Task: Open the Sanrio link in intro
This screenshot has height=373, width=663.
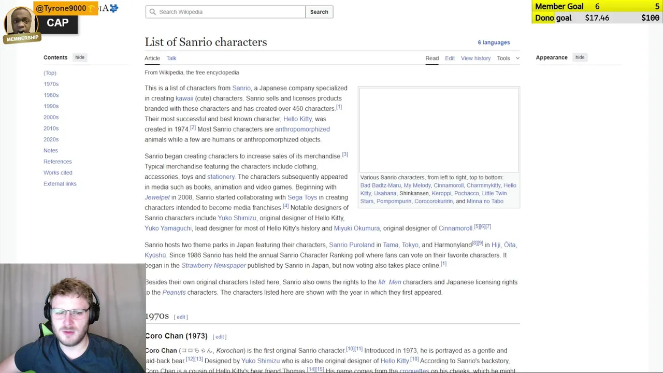Action: point(241,88)
